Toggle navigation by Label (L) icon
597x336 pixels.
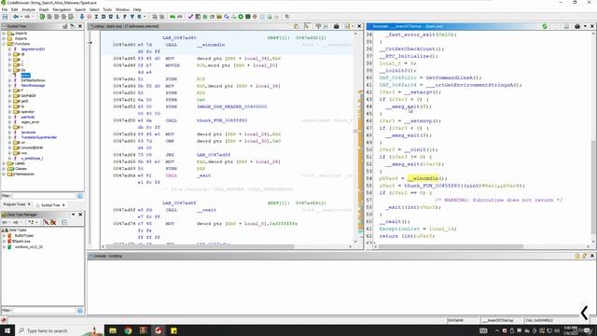118,17
